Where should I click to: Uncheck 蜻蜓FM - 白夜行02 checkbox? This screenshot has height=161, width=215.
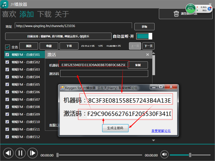tap(7, 62)
